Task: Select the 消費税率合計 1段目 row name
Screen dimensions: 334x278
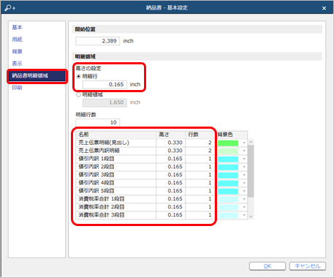Action: [x=102, y=199]
